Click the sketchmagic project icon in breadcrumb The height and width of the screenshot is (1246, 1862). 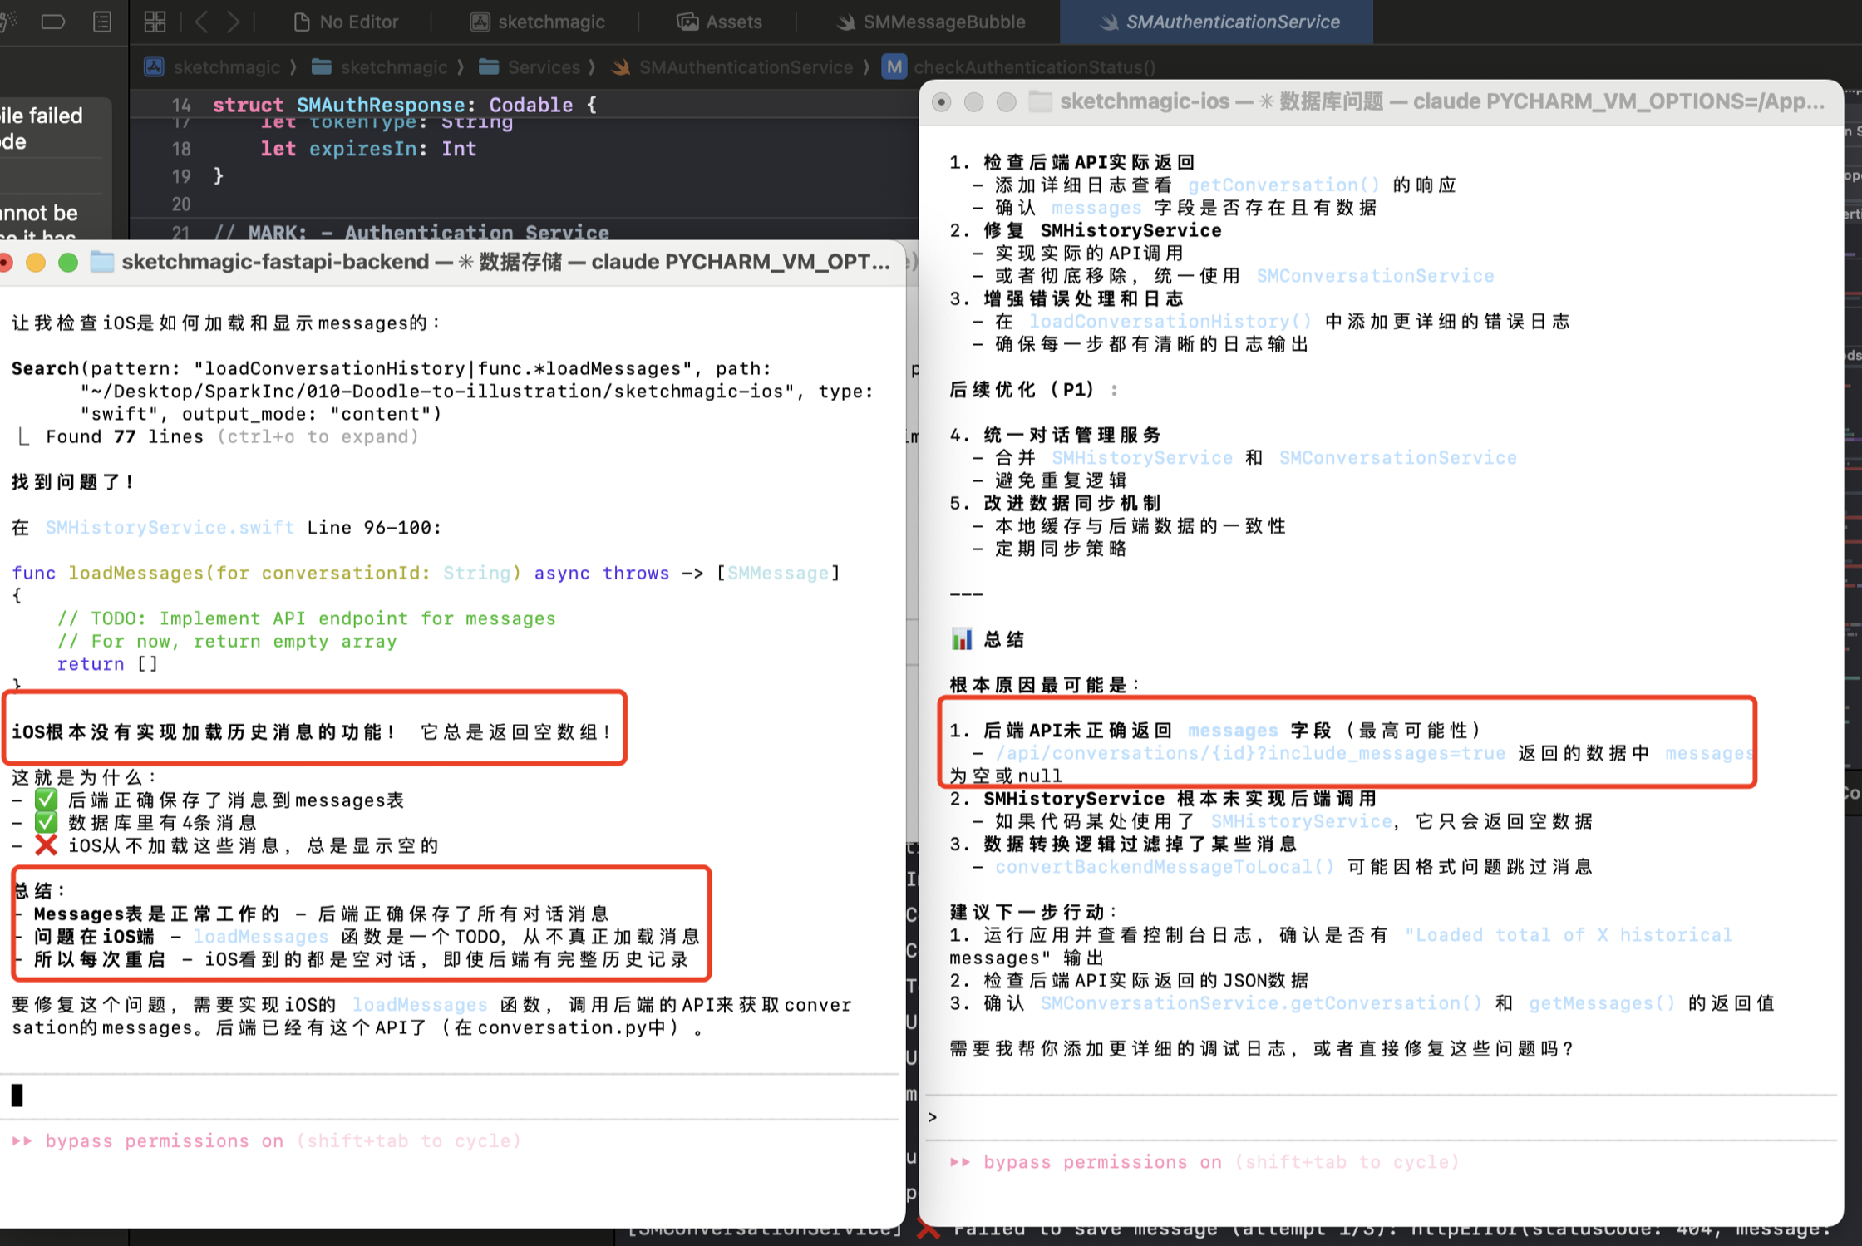pyautogui.click(x=155, y=67)
